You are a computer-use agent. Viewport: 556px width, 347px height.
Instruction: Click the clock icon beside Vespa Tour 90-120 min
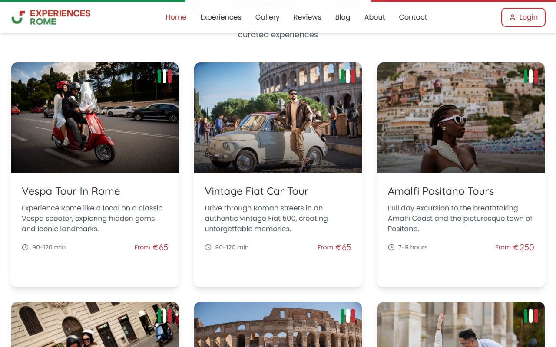point(25,247)
